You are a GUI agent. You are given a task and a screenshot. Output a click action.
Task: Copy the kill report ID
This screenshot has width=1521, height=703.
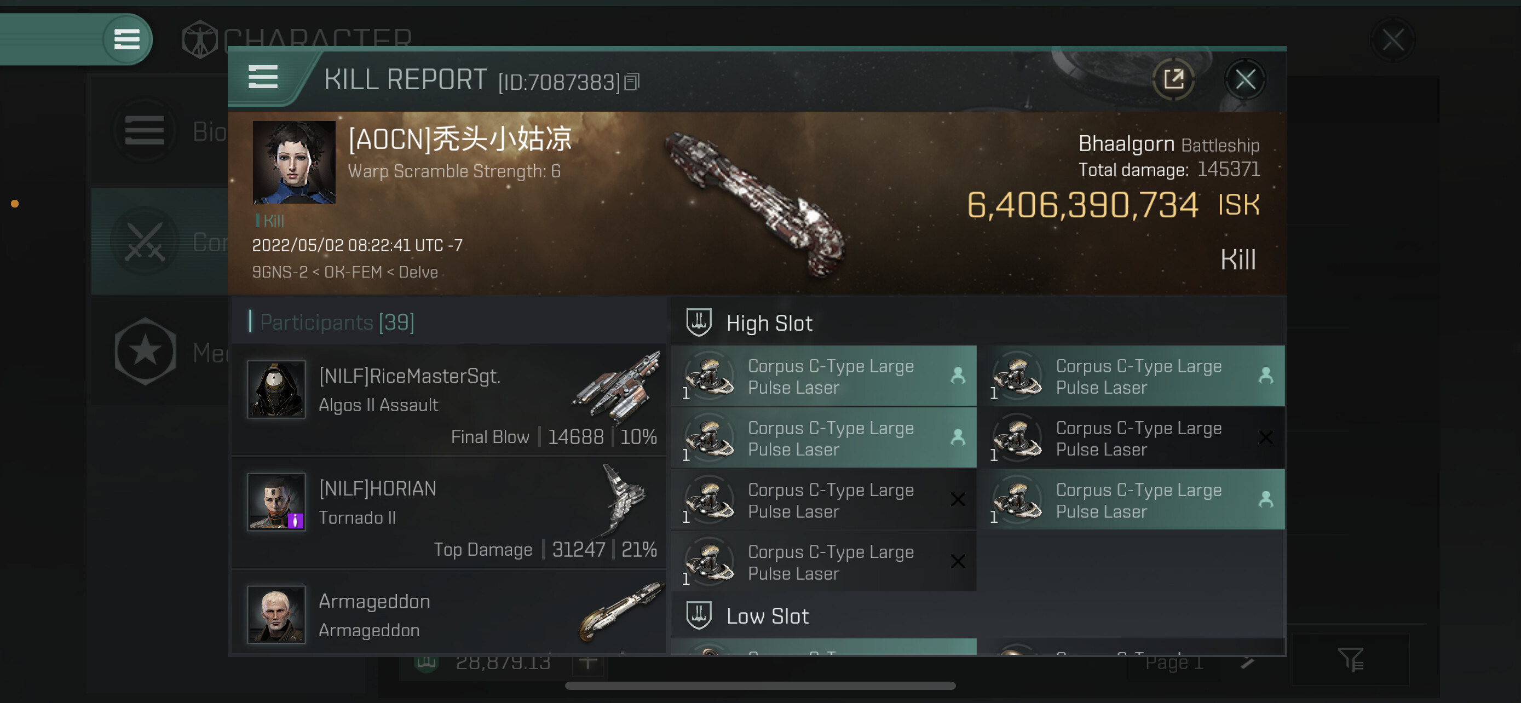[632, 82]
